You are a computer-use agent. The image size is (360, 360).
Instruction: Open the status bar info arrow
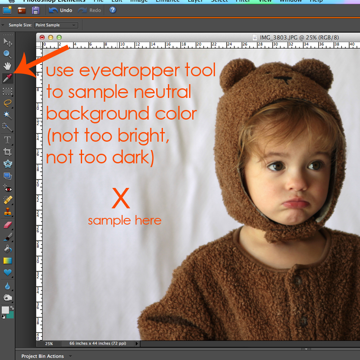point(137,343)
